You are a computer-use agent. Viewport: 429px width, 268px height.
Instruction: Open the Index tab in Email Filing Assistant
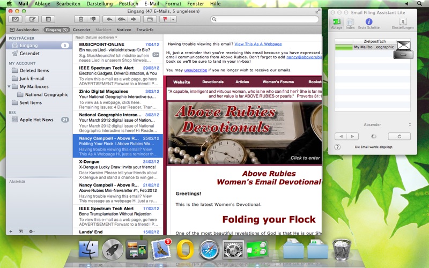(350, 24)
